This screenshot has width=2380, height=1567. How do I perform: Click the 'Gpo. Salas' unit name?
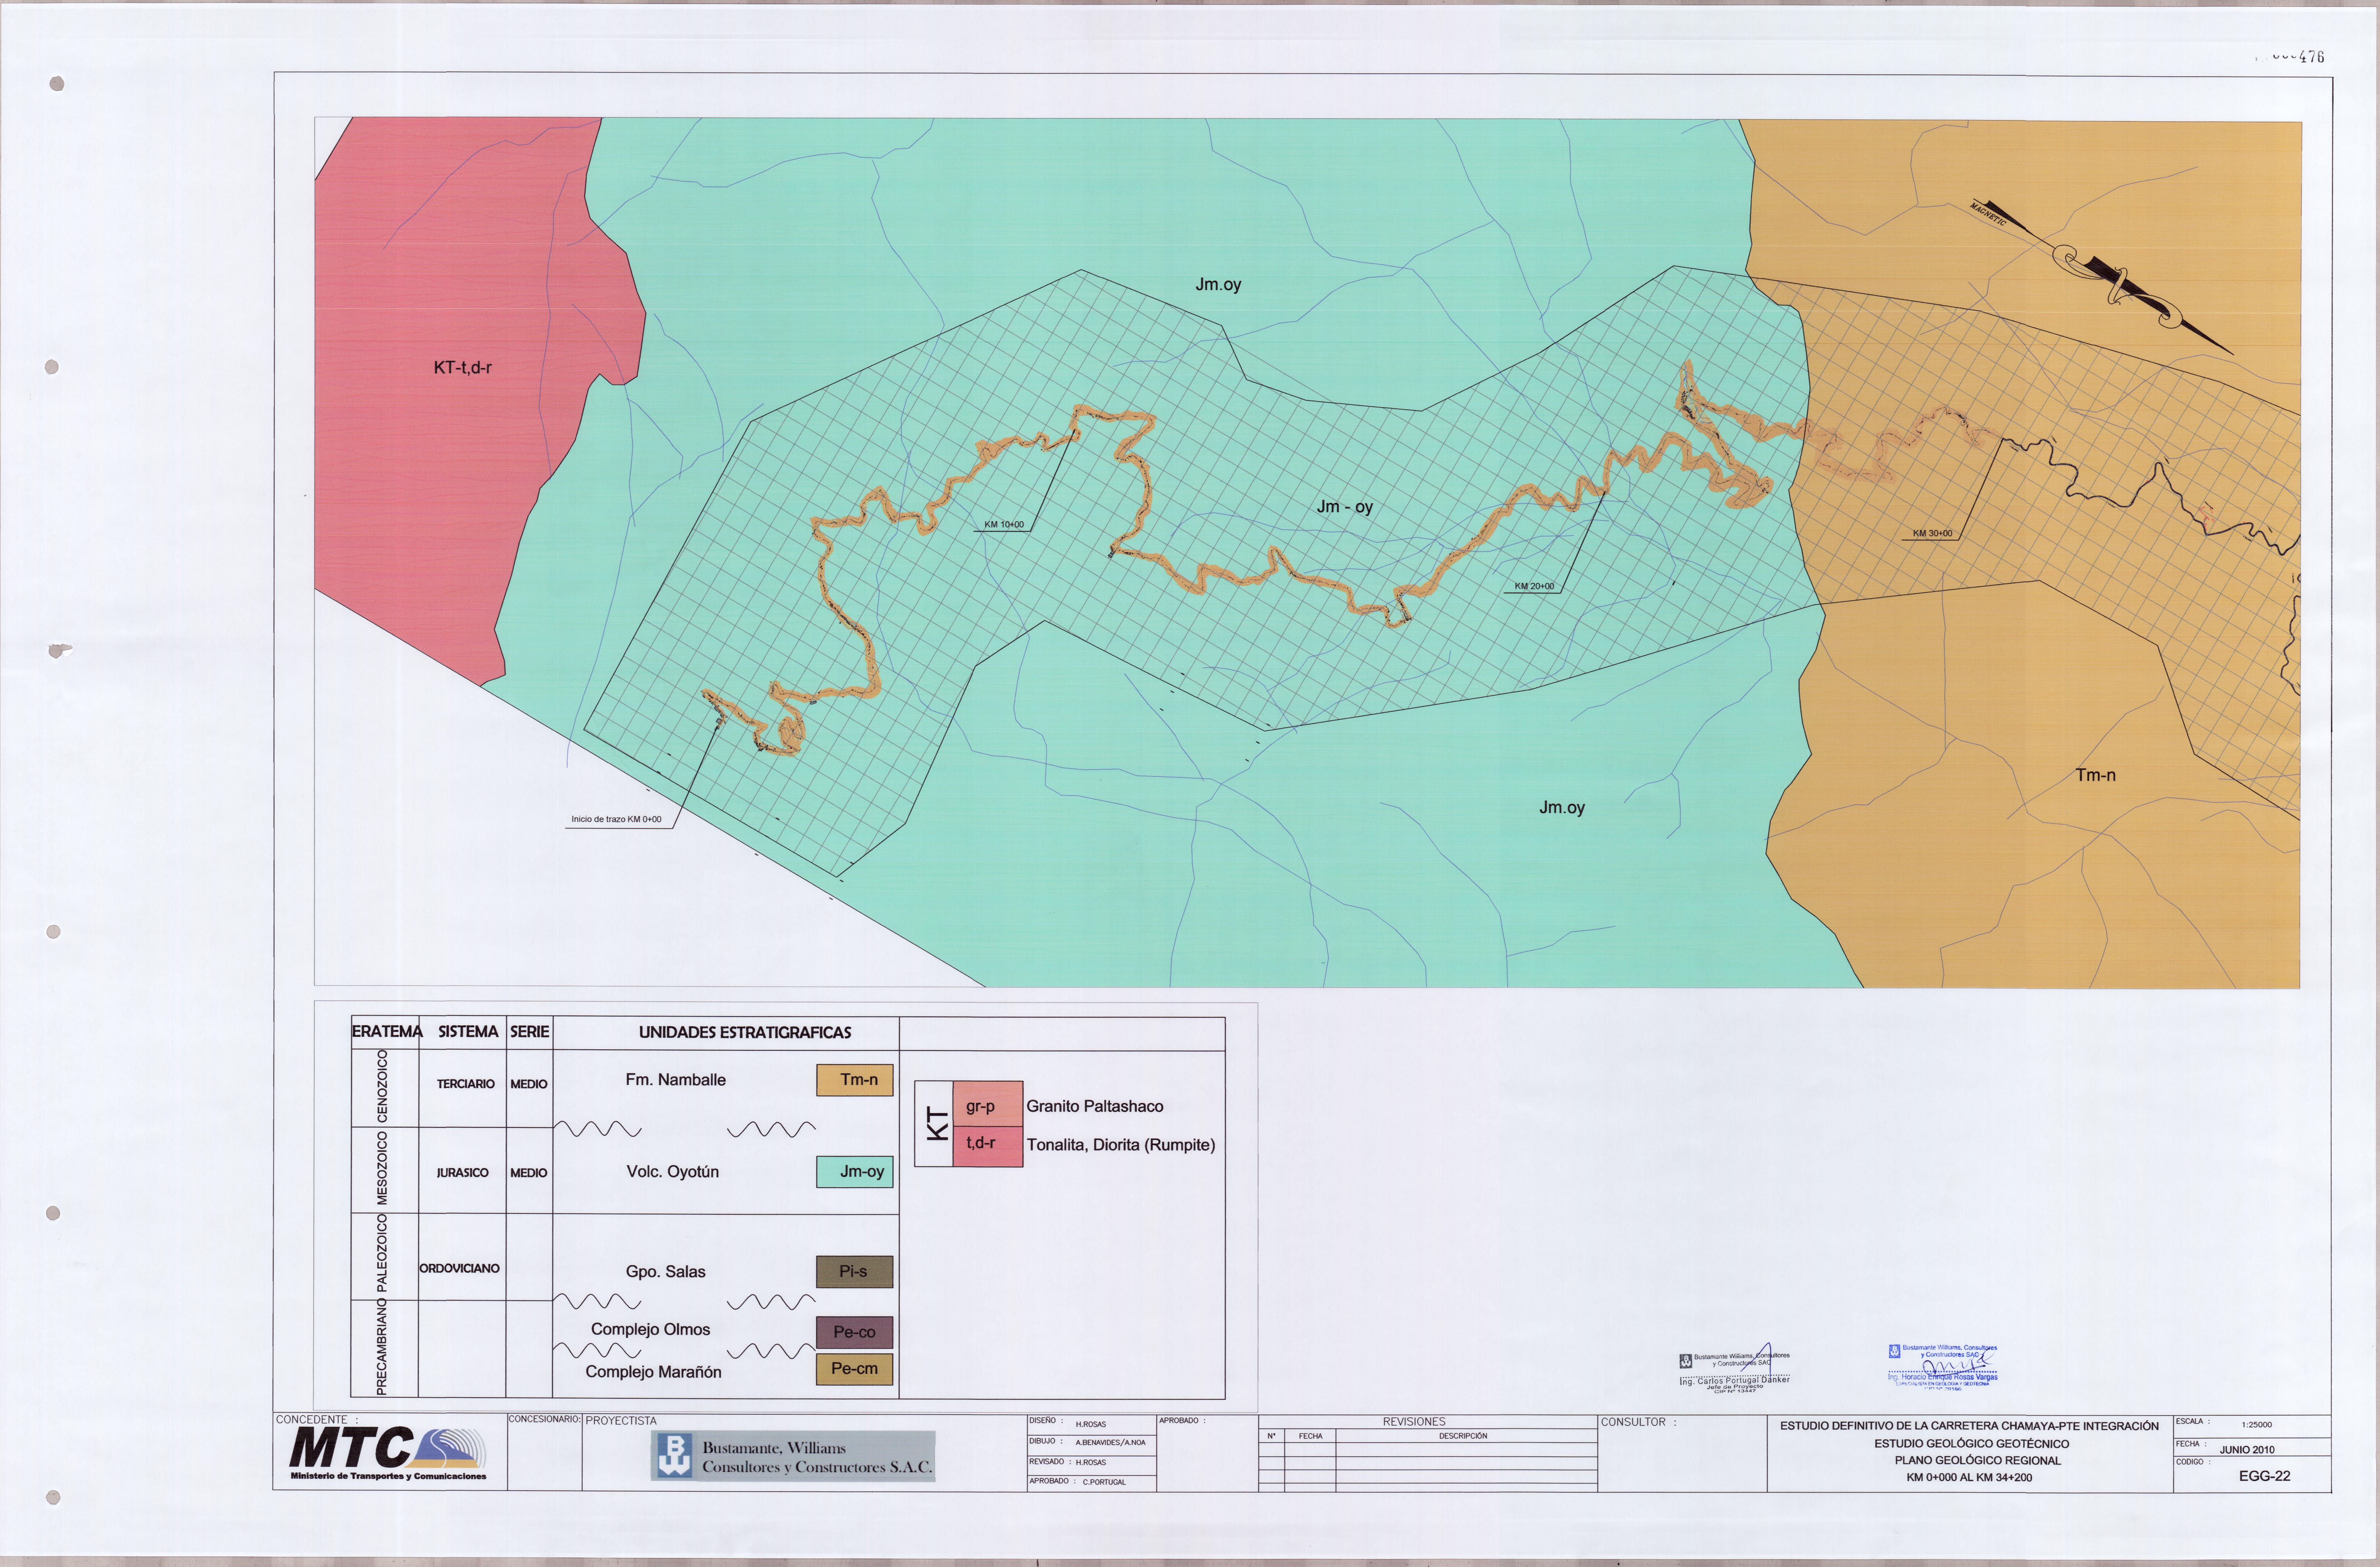point(666,1272)
